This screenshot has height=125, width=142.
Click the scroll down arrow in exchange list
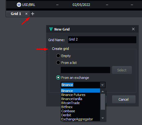tap(103, 118)
